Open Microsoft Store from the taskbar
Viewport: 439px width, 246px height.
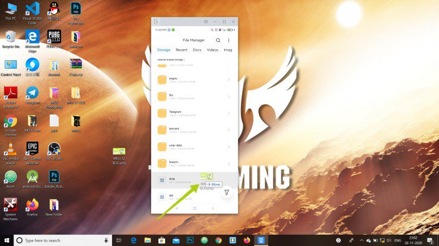coord(162,240)
